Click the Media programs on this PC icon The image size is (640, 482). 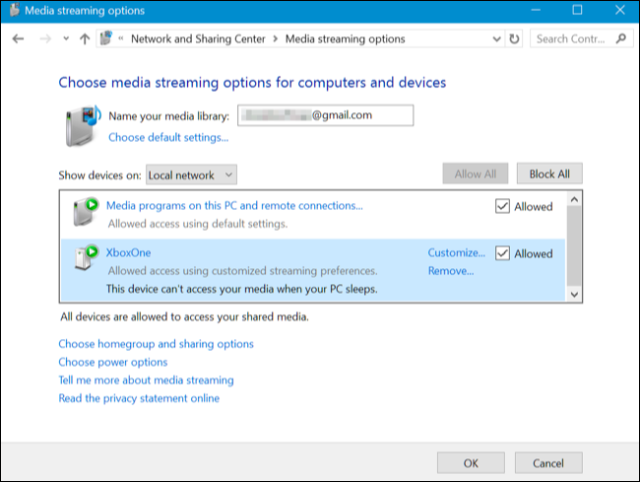(86, 211)
